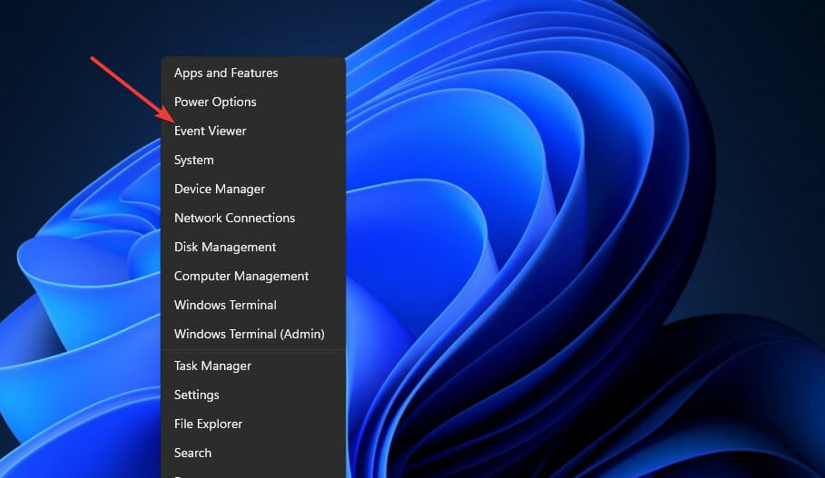Screen dimensions: 825x478
Task: Choose Network Connections
Action: point(253,218)
